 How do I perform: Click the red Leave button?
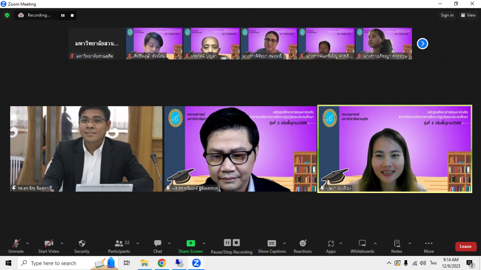coord(465,247)
